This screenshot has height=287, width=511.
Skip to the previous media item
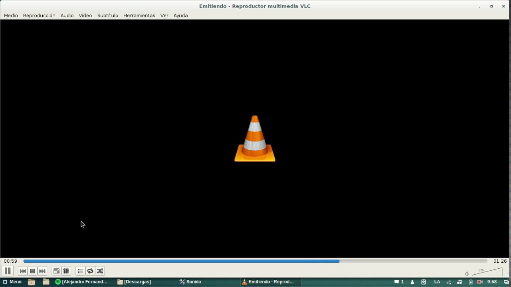23,271
